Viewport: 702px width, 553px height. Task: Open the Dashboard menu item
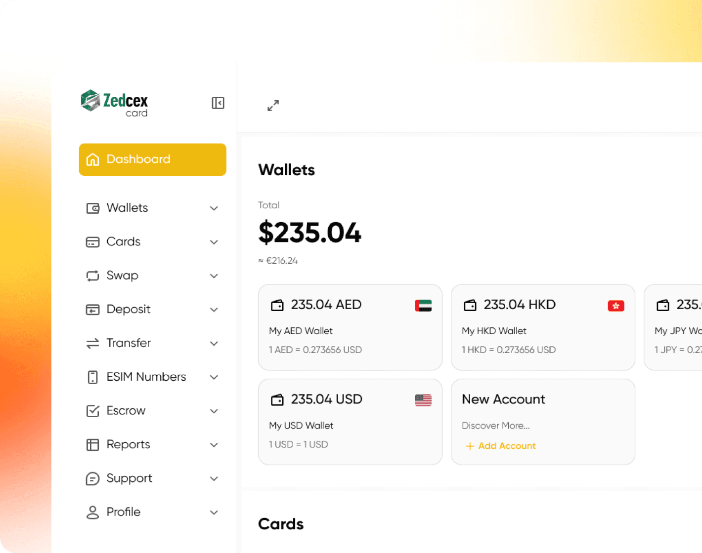coord(152,159)
